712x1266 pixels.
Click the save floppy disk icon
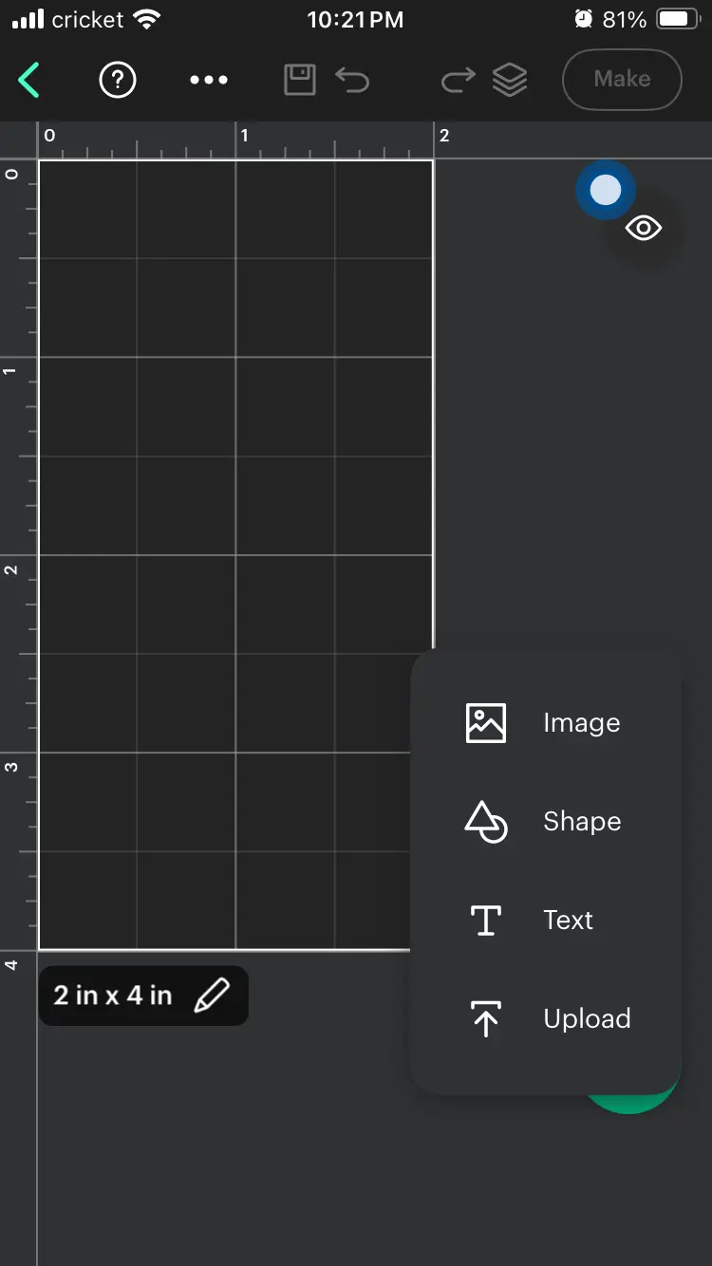click(300, 80)
